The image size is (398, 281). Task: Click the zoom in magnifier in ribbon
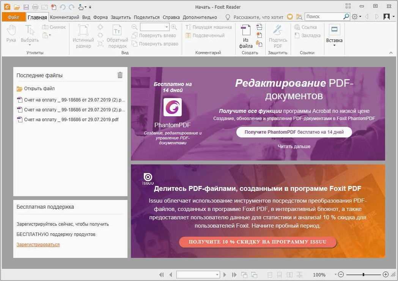pyautogui.click(x=174, y=27)
